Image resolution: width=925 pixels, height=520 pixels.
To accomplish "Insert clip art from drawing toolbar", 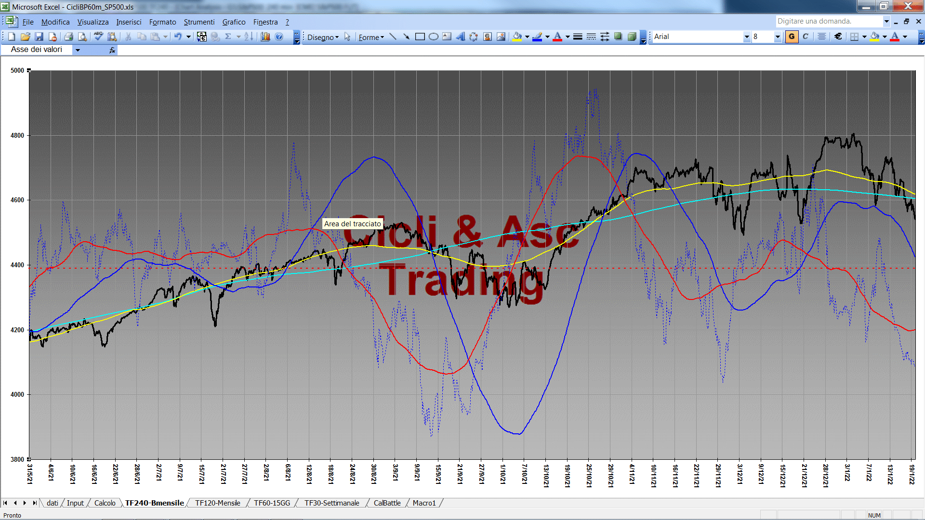I will pyautogui.click(x=487, y=37).
